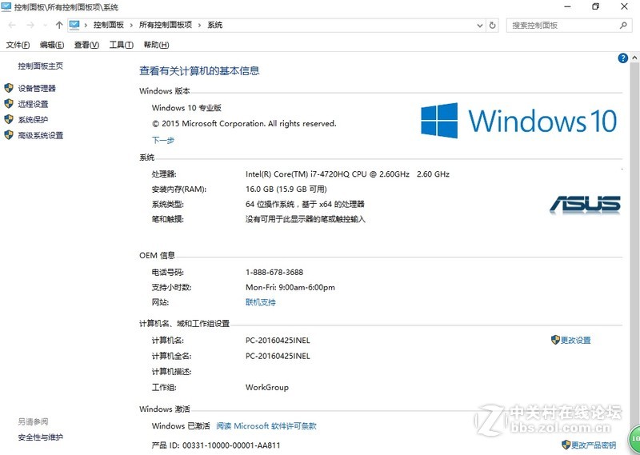640x455 pixels.
Task: Click the shield icon next to 系统保护
Action: click(x=9, y=119)
